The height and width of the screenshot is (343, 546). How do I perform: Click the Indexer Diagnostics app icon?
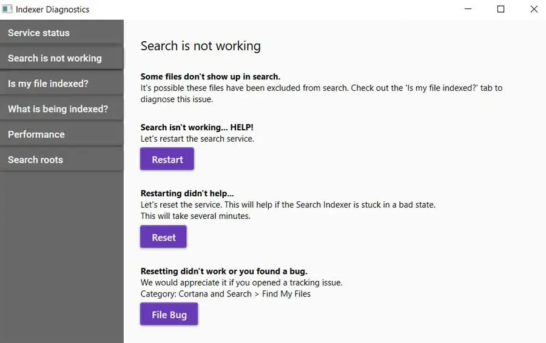tap(7, 9)
